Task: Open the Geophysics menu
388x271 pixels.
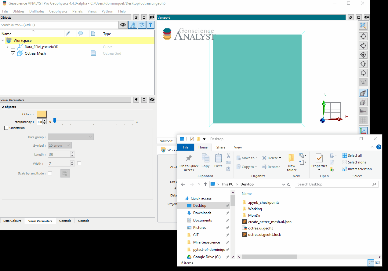Action: [x=58, y=11]
